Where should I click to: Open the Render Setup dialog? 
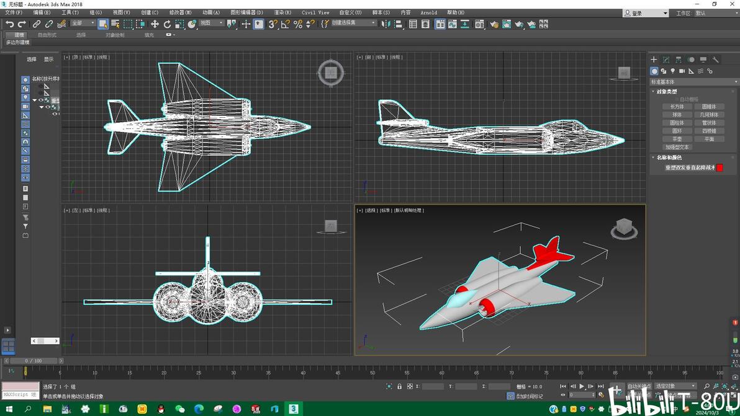tap(494, 24)
